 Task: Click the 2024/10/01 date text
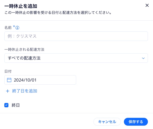(x=25, y=80)
